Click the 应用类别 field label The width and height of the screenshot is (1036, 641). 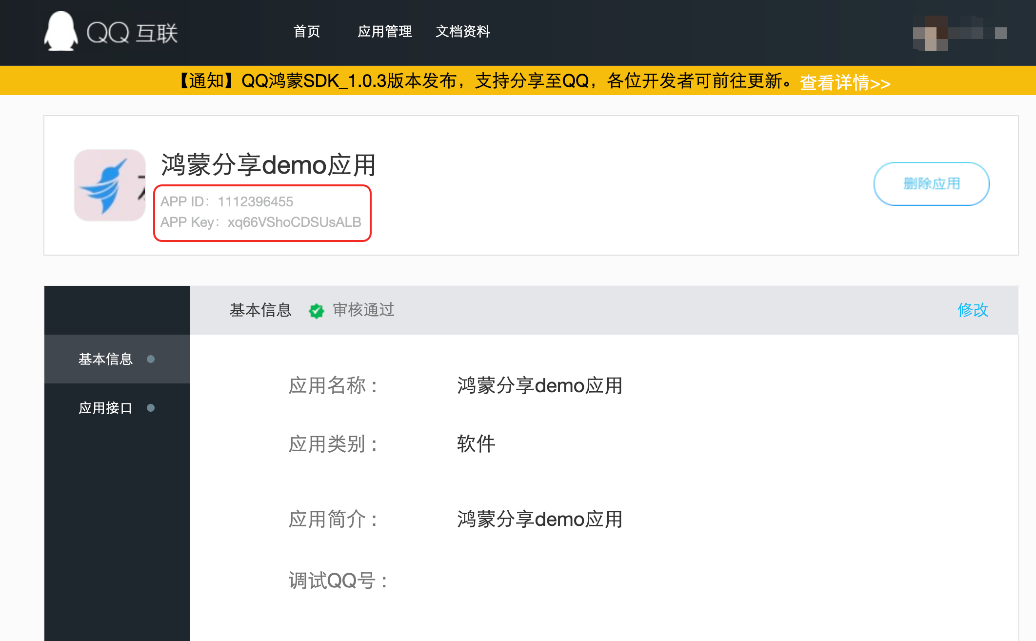tap(333, 444)
